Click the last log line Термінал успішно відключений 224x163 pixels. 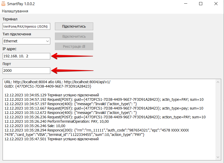(52, 139)
